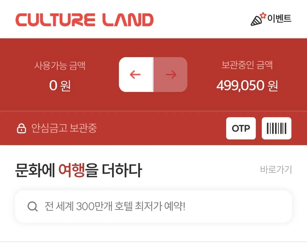Click the left arrow transfer toggle

click(136, 74)
